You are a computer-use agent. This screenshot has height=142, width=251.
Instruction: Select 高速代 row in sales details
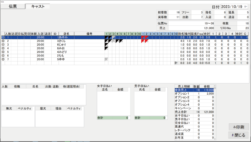(x=194, y=127)
